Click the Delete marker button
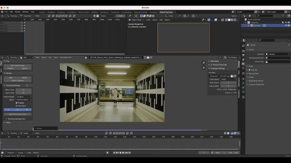 (x=25, y=78)
